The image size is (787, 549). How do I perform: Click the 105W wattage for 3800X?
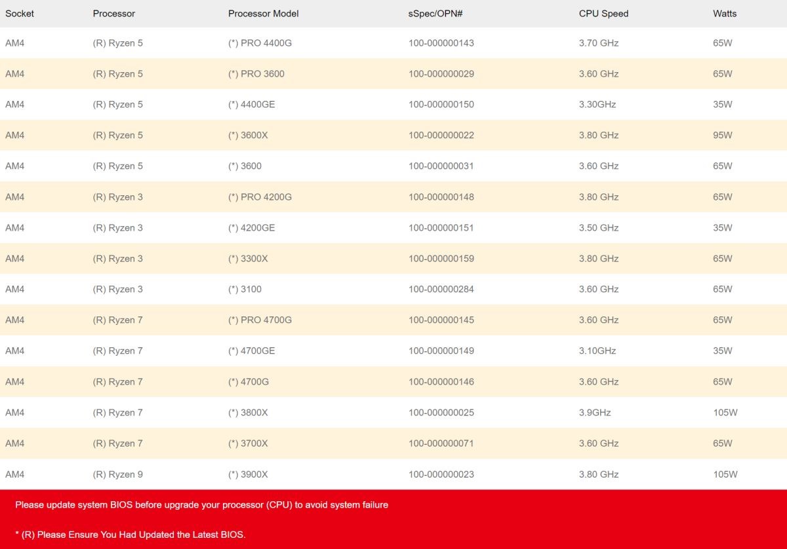[x=725, y=413]
